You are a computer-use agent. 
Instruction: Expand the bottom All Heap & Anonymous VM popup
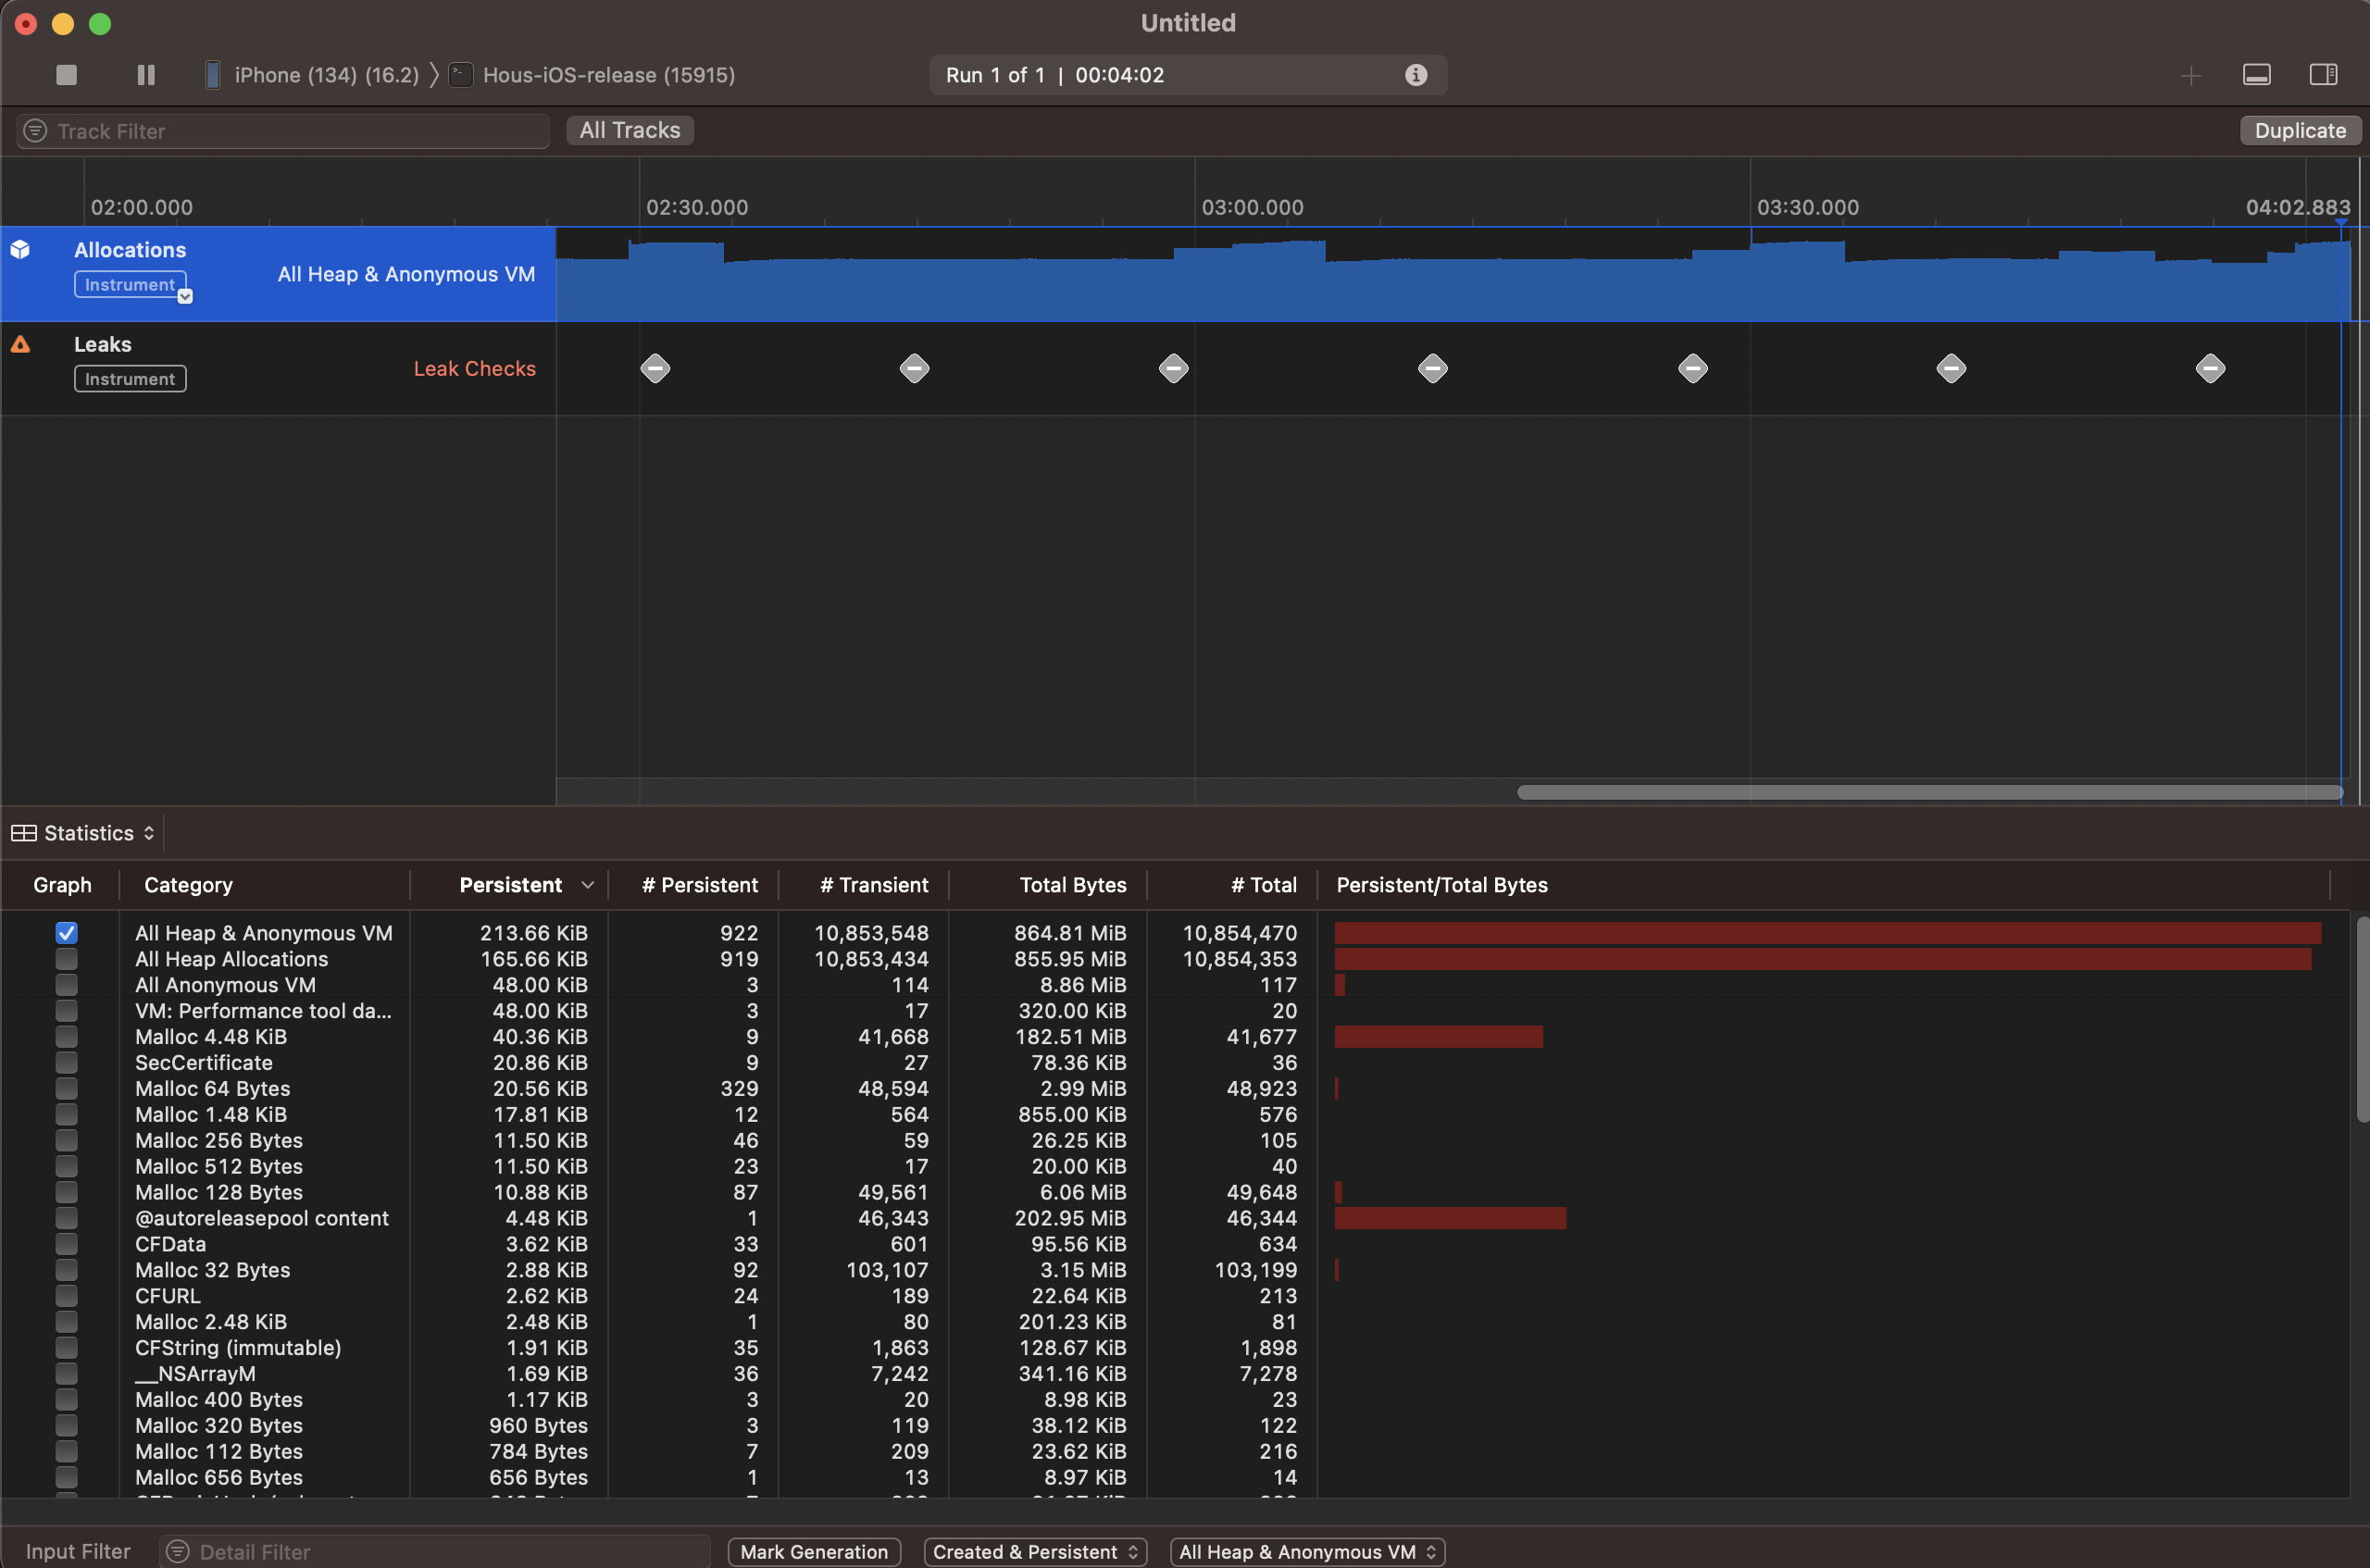point(1306,1551)
